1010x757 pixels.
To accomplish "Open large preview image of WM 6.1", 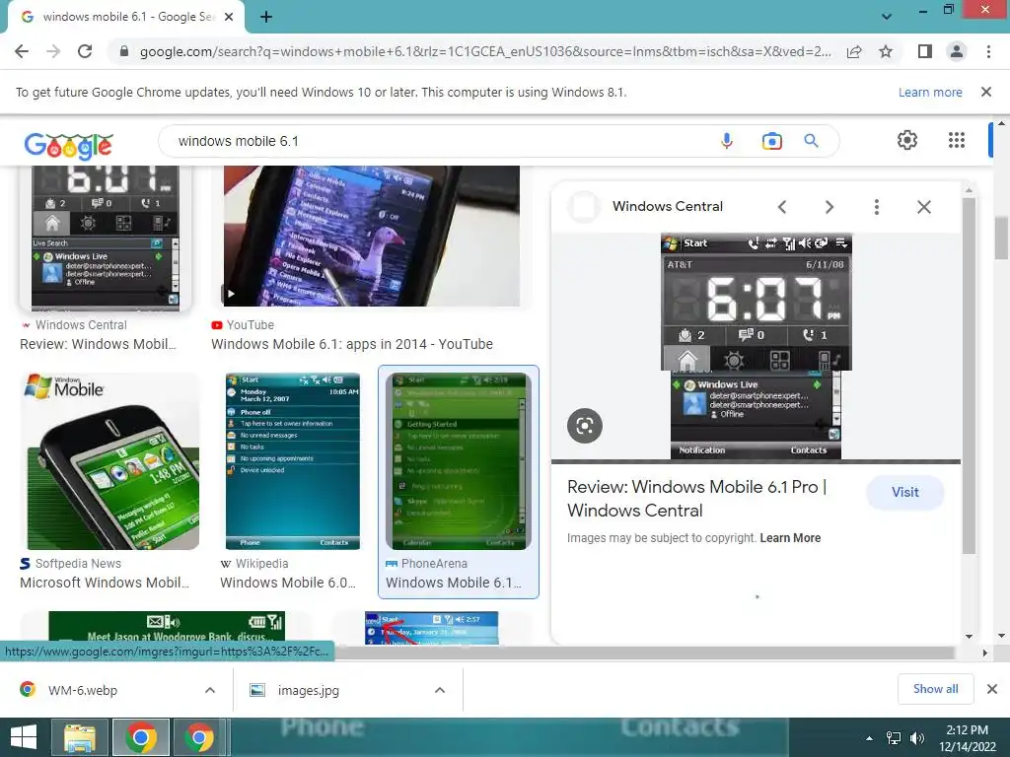I will click(x=757, y=347).
